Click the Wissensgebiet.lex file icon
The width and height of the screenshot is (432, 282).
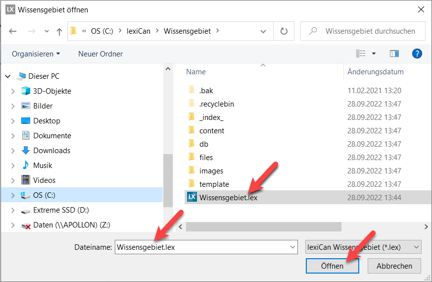192,197
